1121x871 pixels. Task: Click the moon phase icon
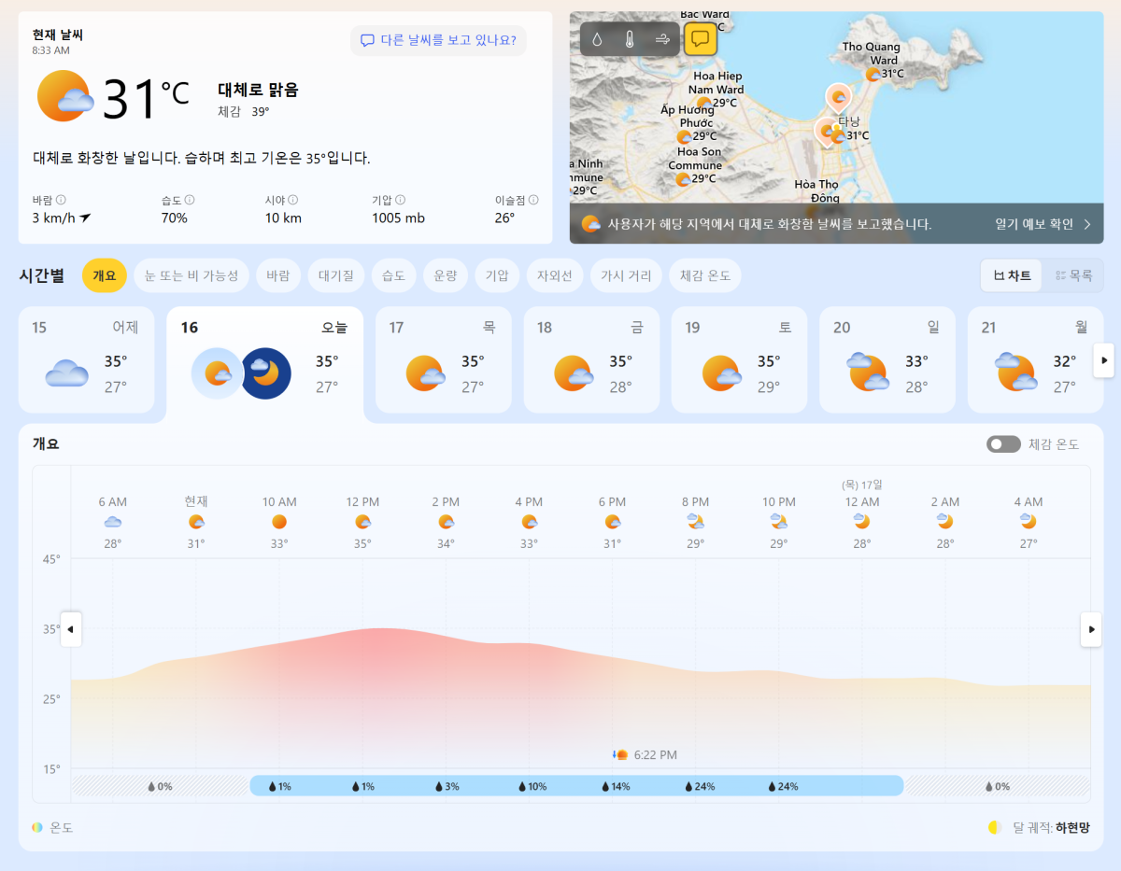(995, 827)
